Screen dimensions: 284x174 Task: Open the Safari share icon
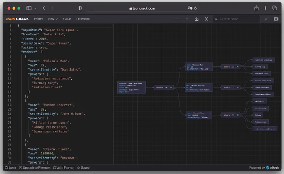[256, 8]
